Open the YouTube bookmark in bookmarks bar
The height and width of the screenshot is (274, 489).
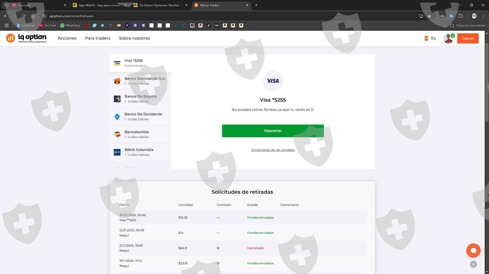(x=48, y=25)
